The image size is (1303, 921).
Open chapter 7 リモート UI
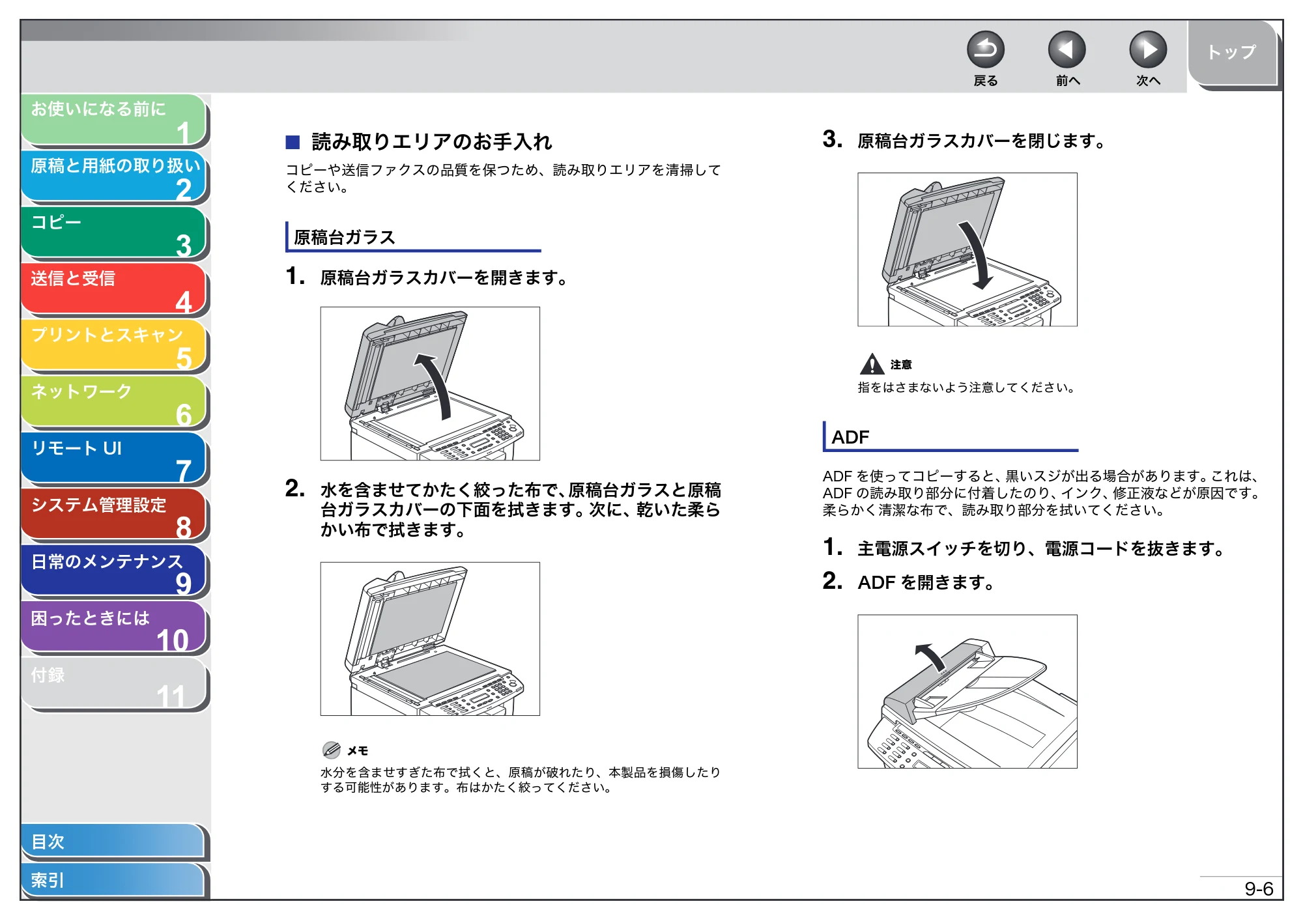click(x=114, y=459)
